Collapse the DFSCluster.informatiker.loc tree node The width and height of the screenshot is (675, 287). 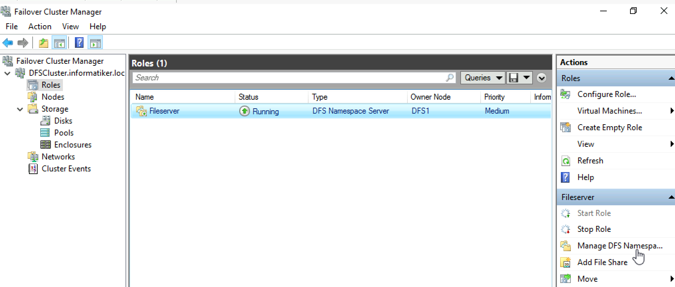(x=7, y=73)
